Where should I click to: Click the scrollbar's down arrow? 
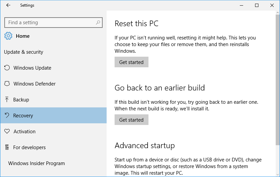pos(278,174)
